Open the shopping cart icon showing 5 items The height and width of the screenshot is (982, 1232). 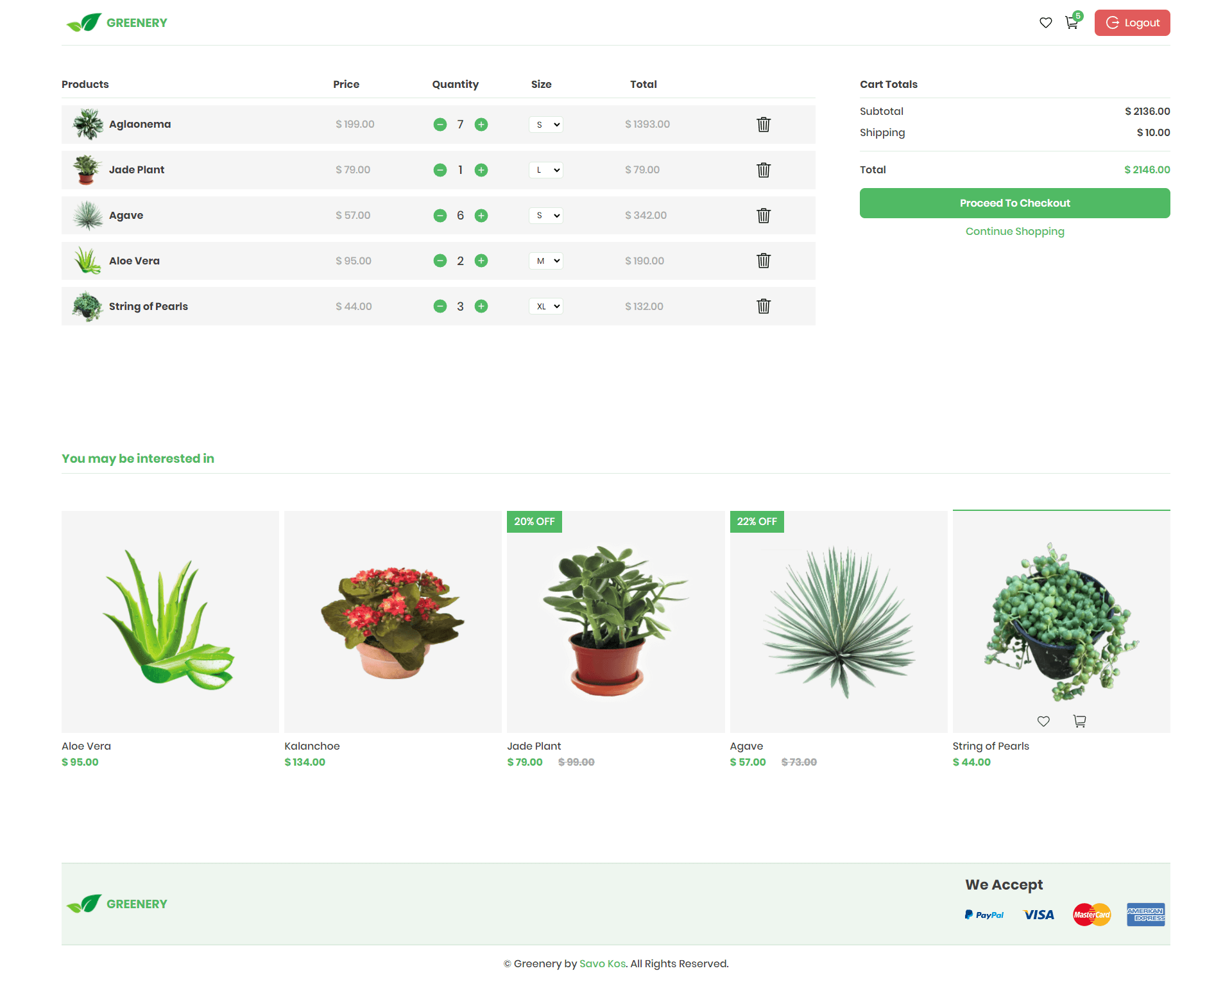click(1071, 23)
